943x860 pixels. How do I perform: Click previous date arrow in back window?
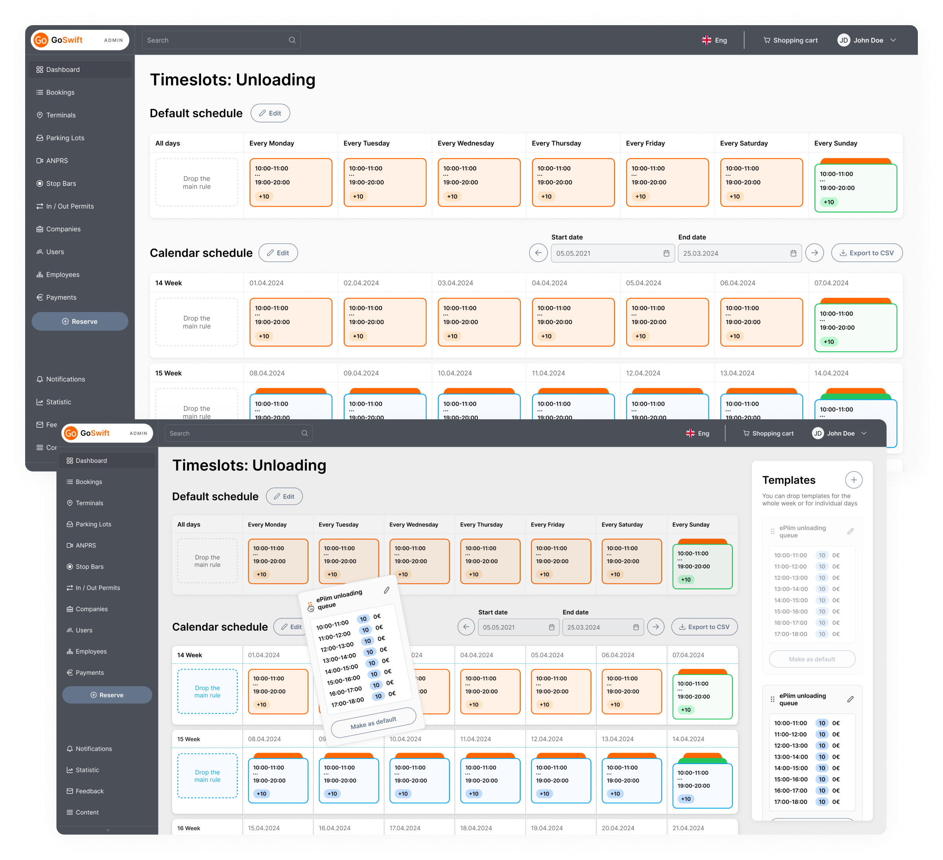(538, 253)
